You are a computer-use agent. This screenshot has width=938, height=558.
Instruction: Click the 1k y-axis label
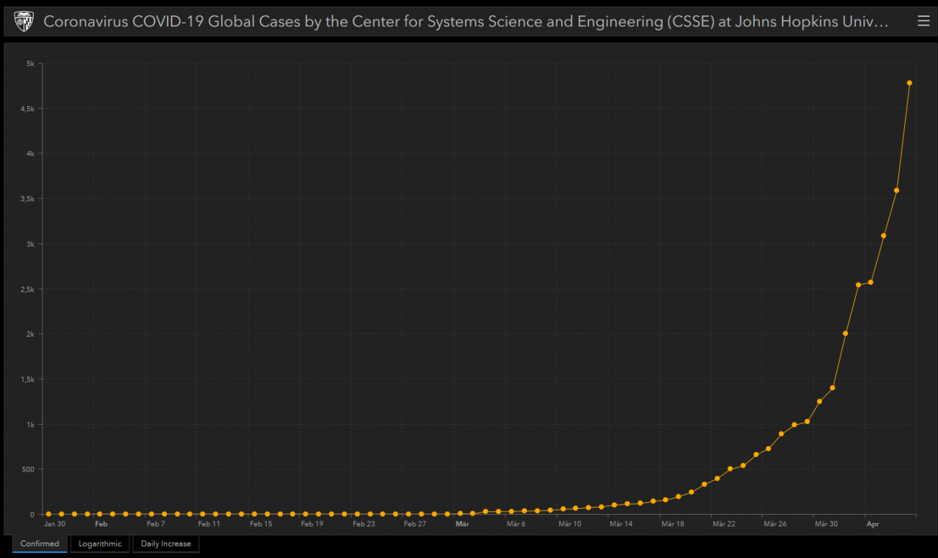click(x=29, y=425)
